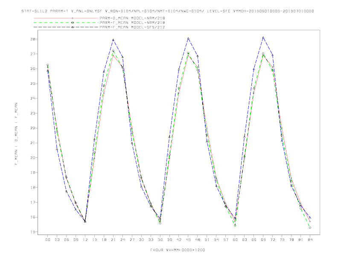Viewport: 338px width, 261px height.
Task: Click x-axis forecast hour label 15
Action: pos(94,240)
